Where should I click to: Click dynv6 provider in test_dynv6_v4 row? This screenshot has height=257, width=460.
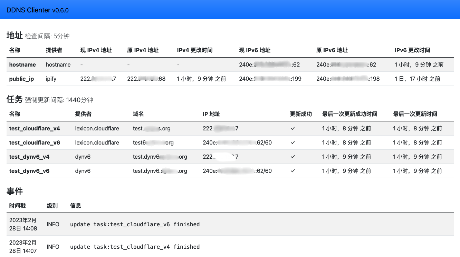tap(83, 157)
